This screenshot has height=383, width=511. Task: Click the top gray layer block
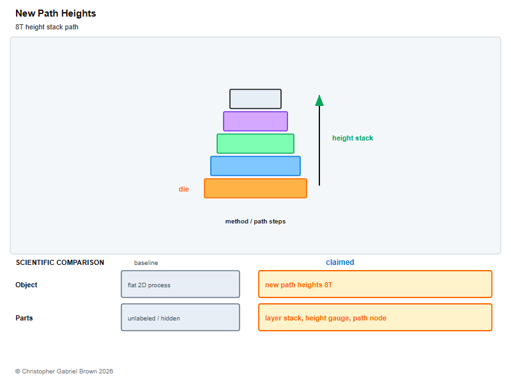click(x=255, y=99)
